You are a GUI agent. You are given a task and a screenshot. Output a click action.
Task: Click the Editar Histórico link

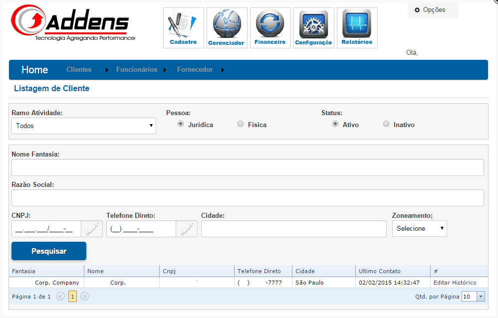click(455, 283)
